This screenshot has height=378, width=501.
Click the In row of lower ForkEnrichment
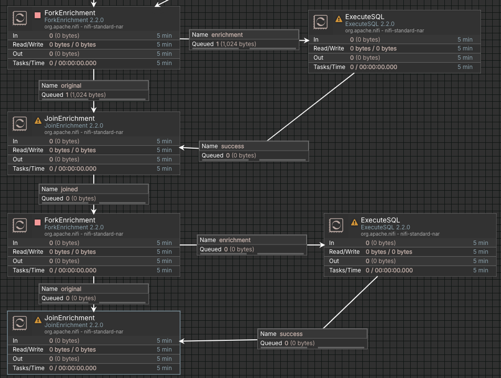(94, 243)
